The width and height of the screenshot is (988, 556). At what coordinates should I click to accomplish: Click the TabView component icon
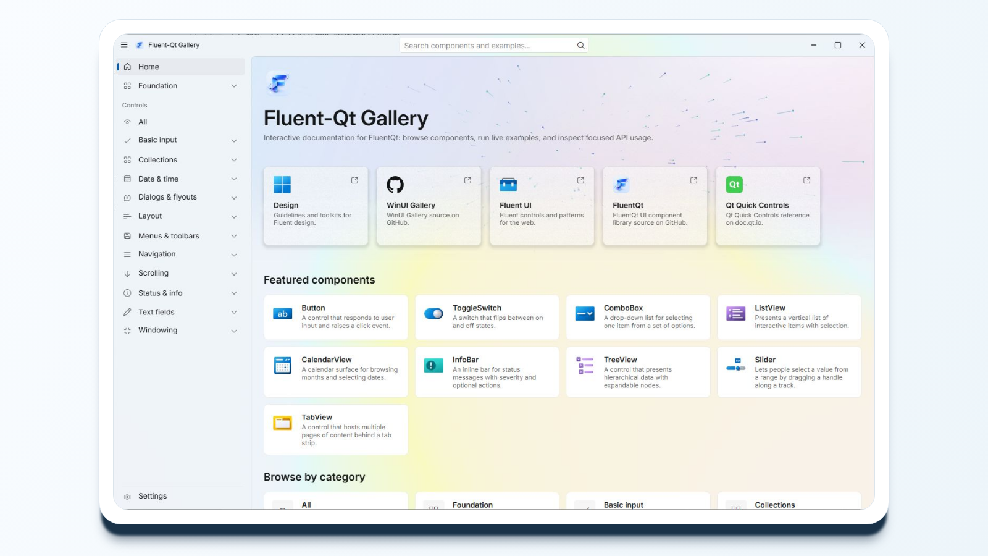tap(283, 423)
